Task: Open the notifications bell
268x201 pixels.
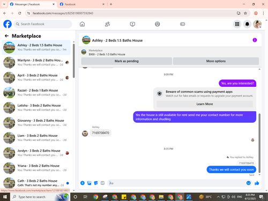Action: pyautogui.click(x=247, y=24)
